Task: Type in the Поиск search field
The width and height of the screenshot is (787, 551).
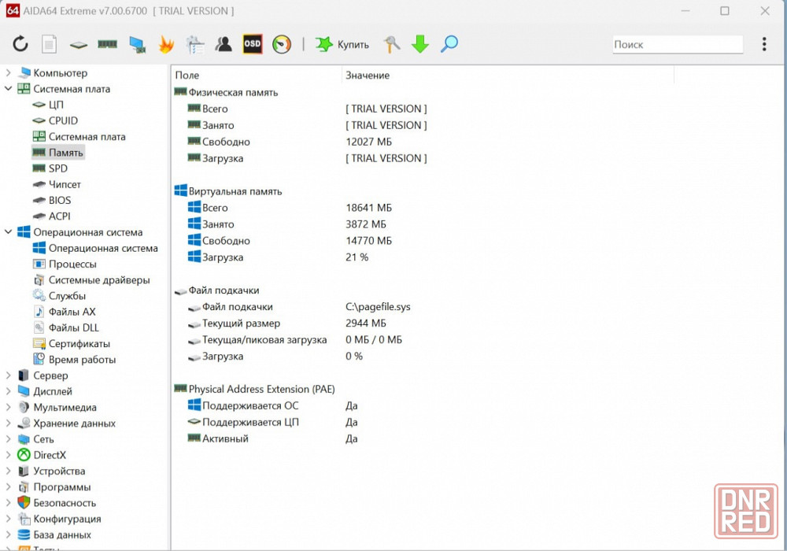Action: [x=677, y=45]
